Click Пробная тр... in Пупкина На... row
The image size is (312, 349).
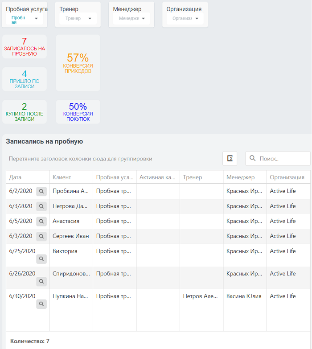click(x=114, y=296)
